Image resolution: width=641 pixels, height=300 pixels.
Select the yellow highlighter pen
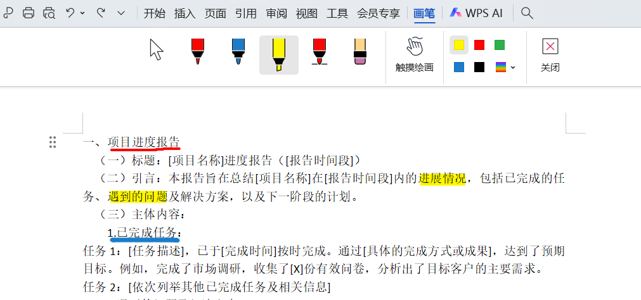point(278,54)
